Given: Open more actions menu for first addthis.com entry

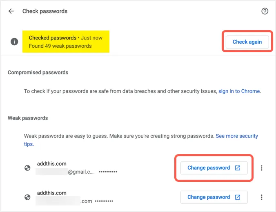Looking at the screenshot, I should pyautogui.click(x=262, y=168).
